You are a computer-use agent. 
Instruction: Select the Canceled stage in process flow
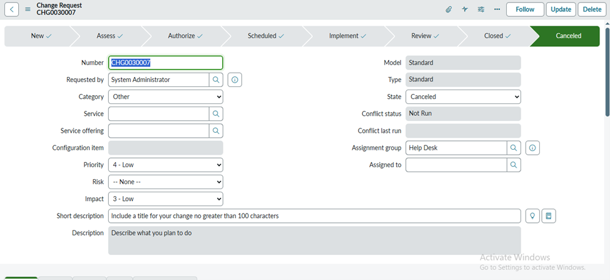coord(568,36)
